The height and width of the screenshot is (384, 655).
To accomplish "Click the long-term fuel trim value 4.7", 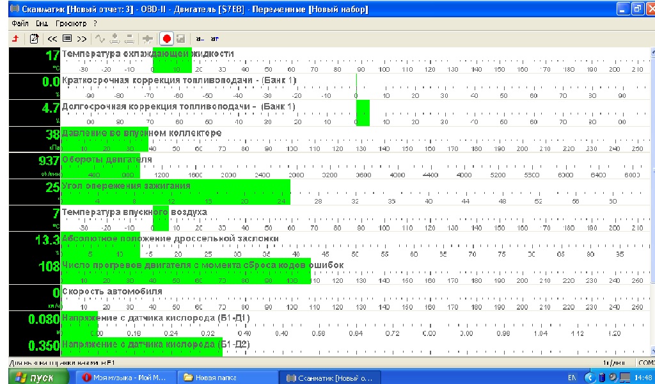I will 51,108.
